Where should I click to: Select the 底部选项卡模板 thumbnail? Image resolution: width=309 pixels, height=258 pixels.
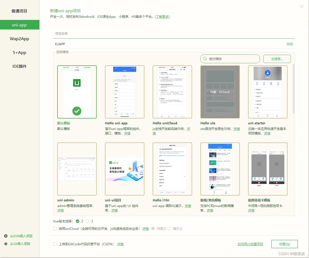tap(268, 169)
